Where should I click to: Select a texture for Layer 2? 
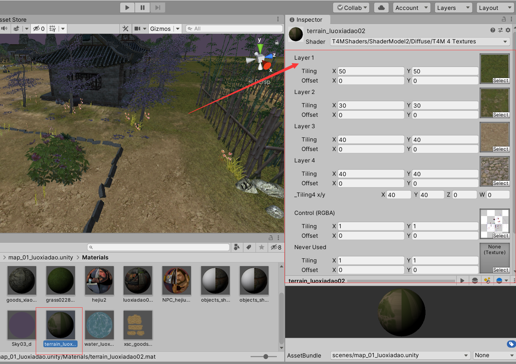click(500, 115)
